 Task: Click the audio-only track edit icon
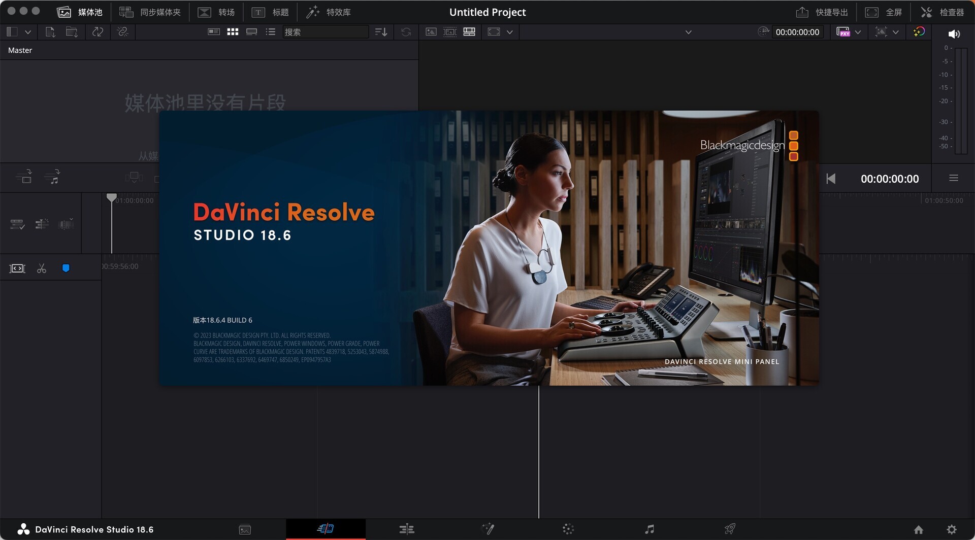tap(52, 177)
